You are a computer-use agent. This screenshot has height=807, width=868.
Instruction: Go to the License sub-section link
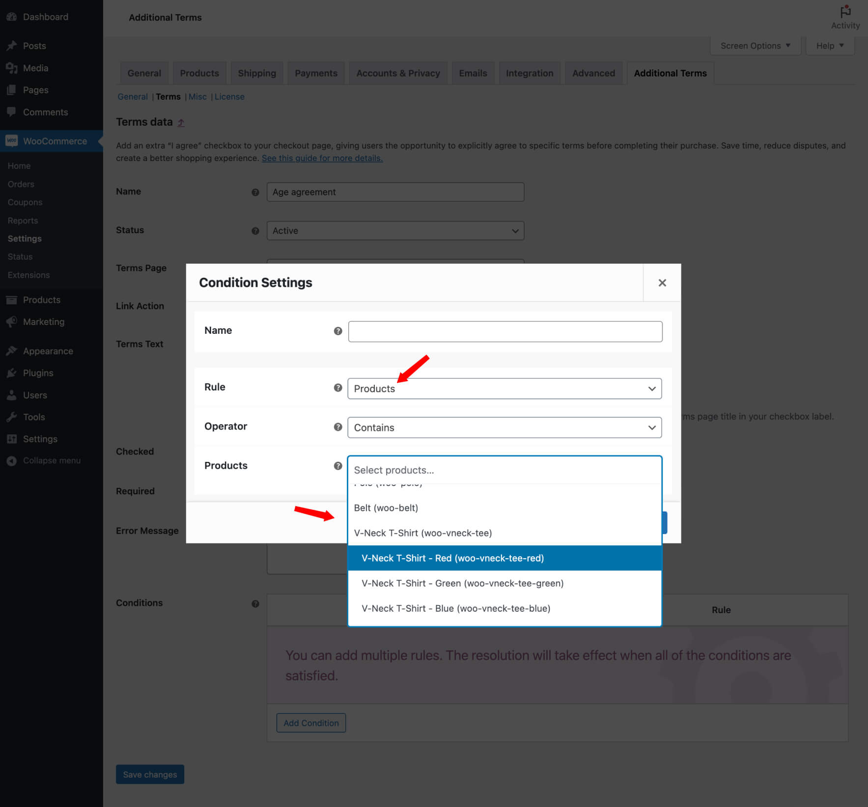click(x=229, y=97)
